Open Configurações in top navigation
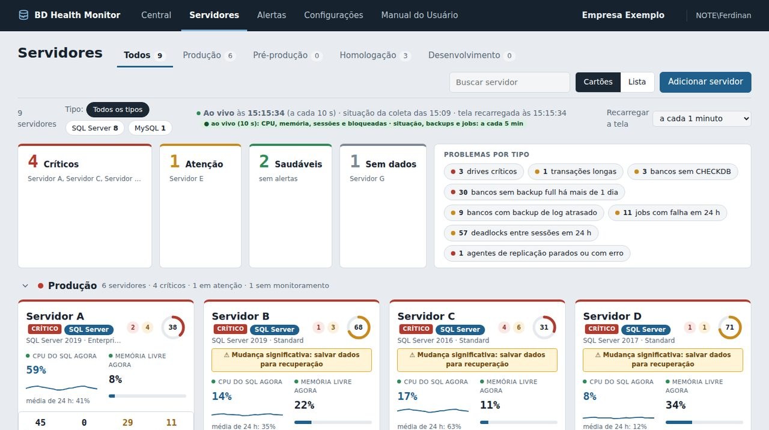The height and width of the screenshot is (430, 769). [x=333, y=15]
